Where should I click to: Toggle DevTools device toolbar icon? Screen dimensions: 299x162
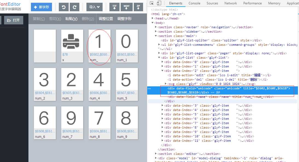click(159, 3)
